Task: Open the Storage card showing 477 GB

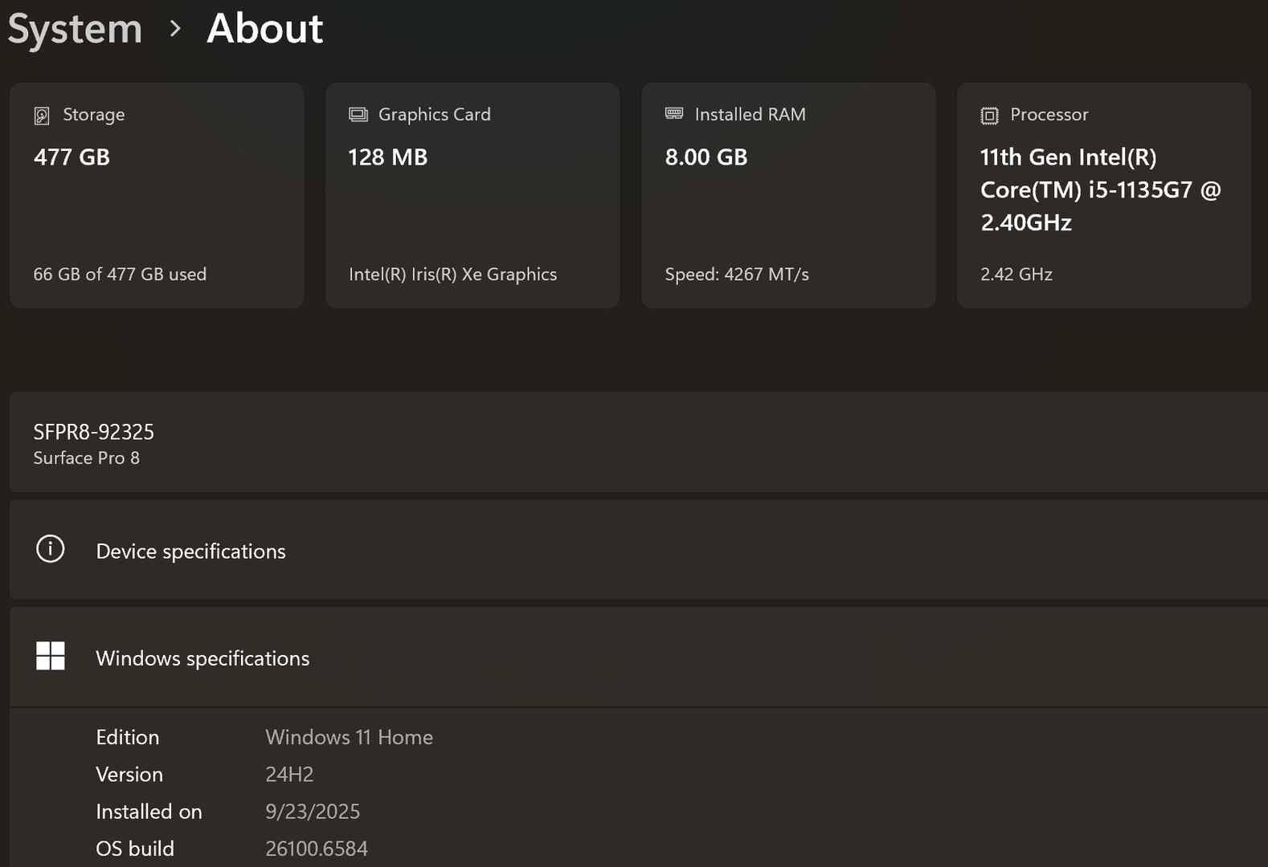Action: 157,195
